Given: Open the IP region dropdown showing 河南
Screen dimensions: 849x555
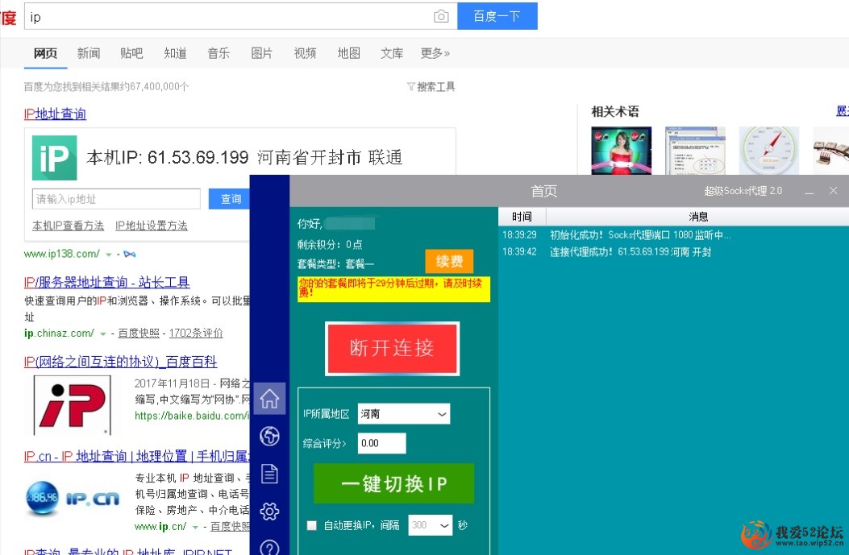Looking at the screenshot, I should [403, 414].
